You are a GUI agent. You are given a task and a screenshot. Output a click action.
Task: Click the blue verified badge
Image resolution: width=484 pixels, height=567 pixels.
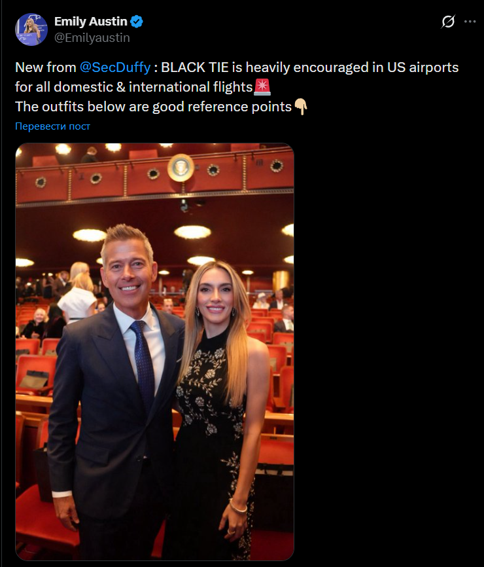tap(137, 22)
